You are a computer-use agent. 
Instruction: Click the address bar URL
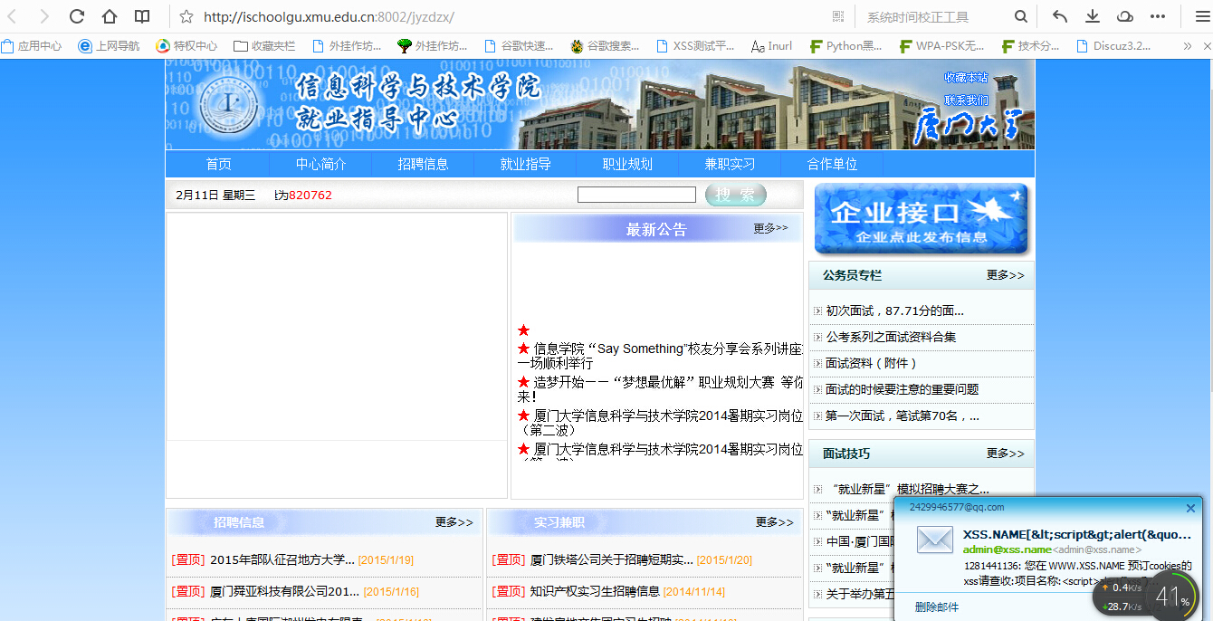coord(329,16)
